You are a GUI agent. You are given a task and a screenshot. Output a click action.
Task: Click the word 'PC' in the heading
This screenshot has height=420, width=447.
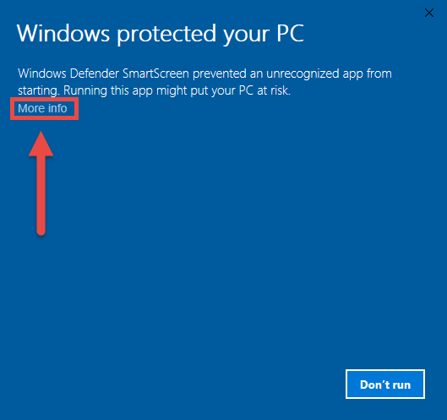(x=290, y=33)
